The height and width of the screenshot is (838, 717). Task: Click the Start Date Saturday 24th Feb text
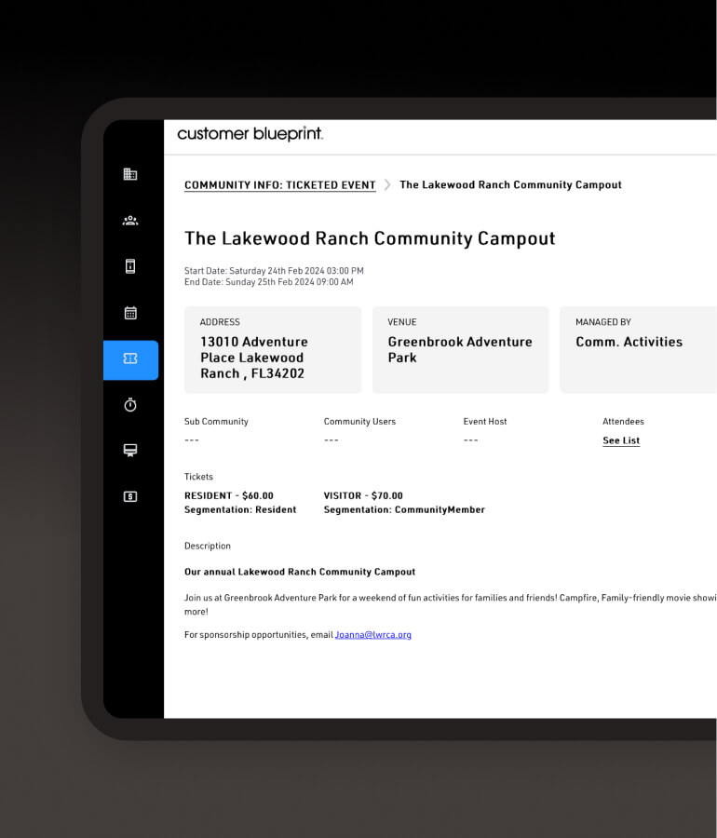(274, 271)
